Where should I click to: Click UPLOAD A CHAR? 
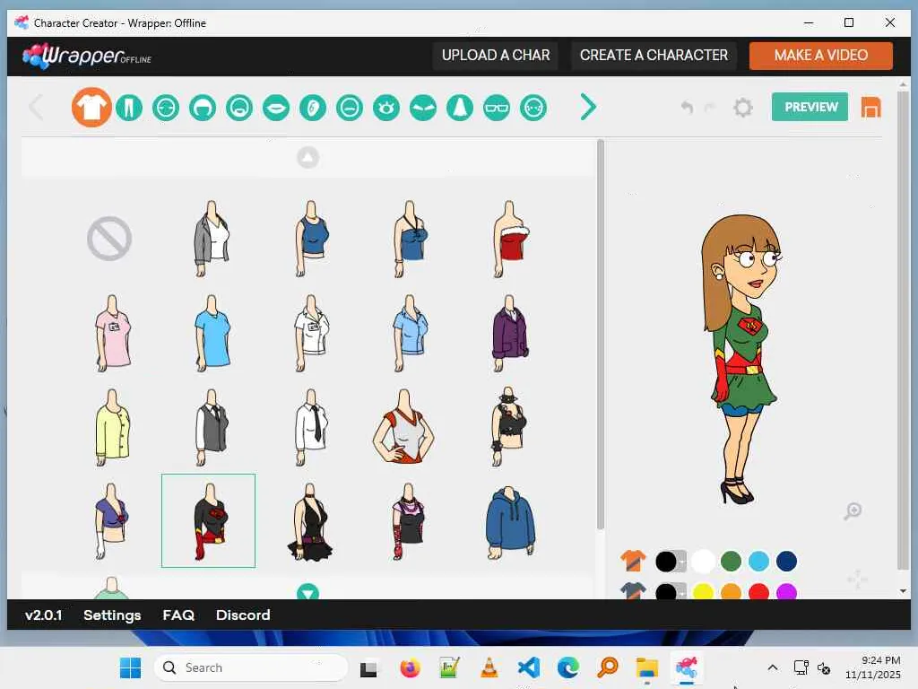pyautogui.click(x=495, y=55)
